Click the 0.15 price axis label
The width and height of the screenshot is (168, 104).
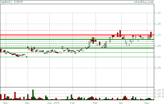click(157, 46)
